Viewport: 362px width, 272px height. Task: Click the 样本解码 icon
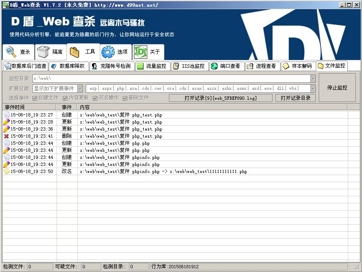(x=286, y=66)
